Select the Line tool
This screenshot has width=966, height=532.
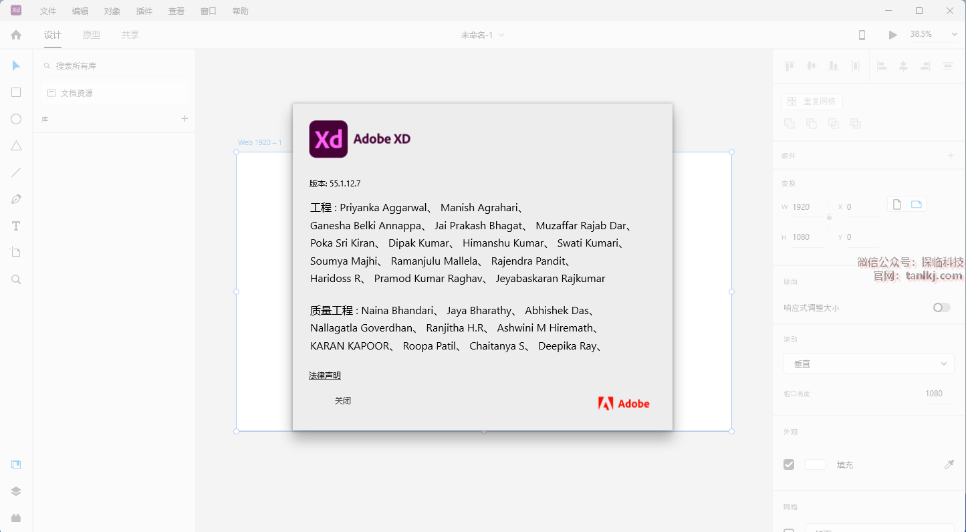[x=16, y=172]
